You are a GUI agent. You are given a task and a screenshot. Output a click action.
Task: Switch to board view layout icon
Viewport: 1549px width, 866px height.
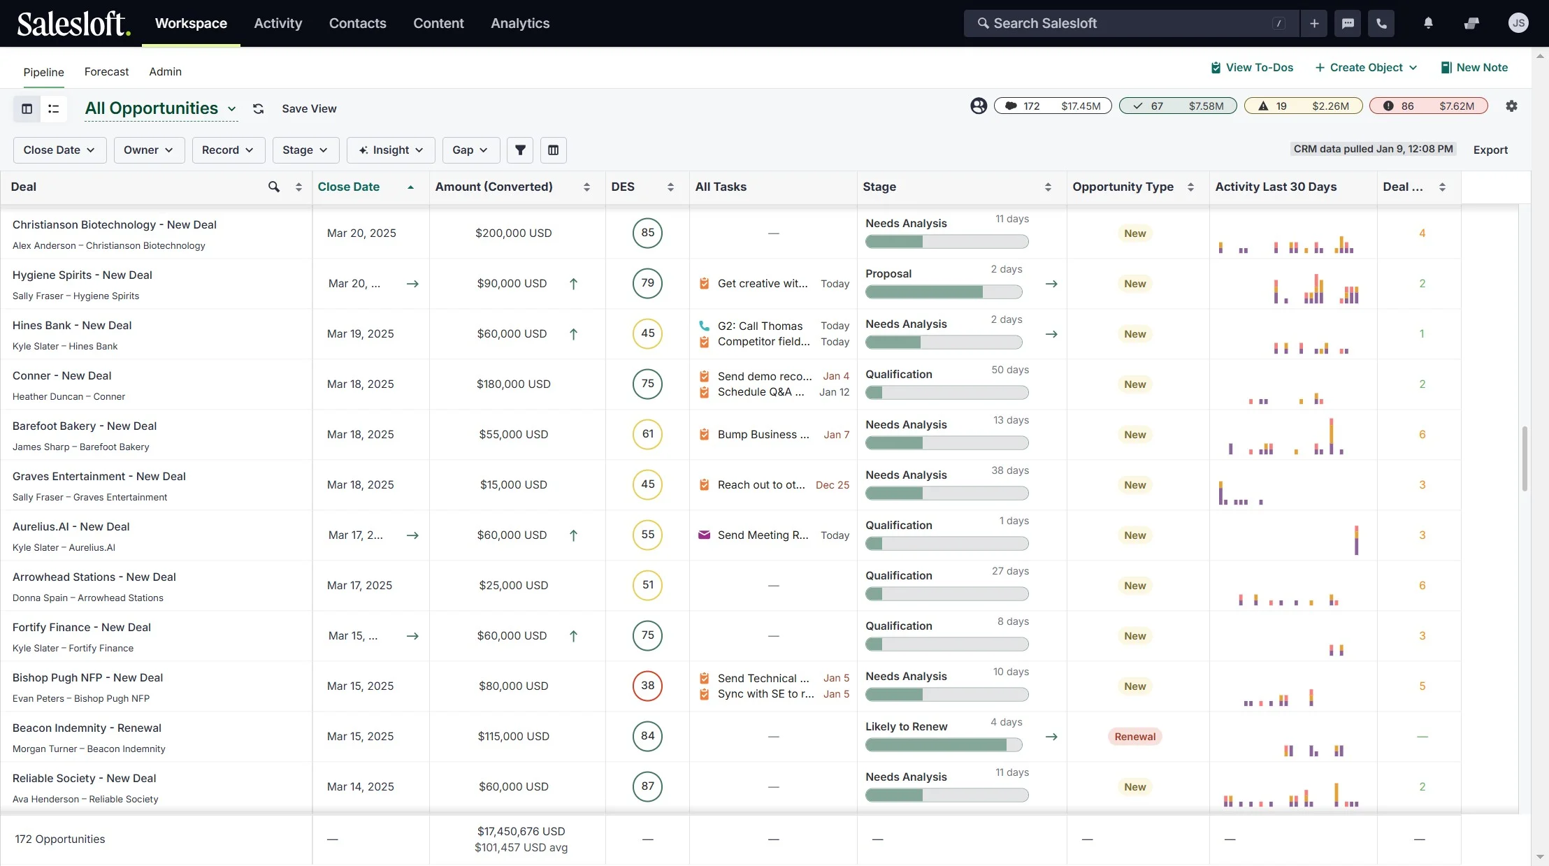(x=27, y=108)
